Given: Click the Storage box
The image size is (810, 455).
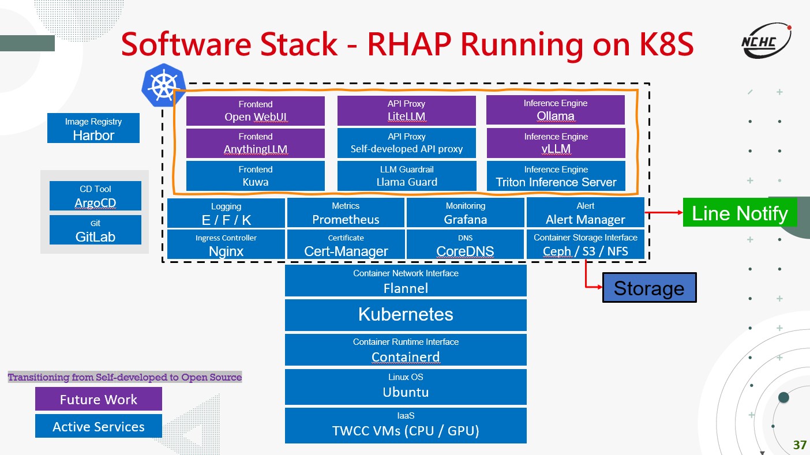Looking at the screenshot, I should pos(649,288).
